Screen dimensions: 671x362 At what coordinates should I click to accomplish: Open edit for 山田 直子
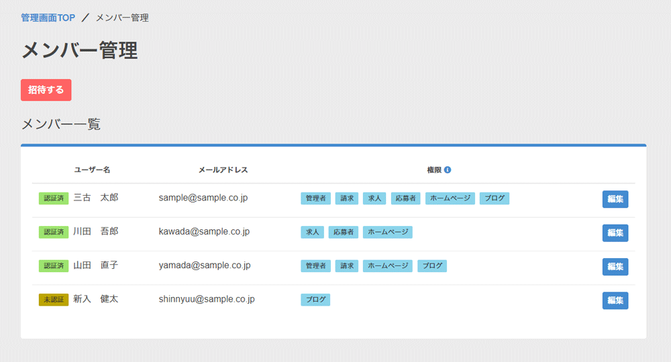615,266
